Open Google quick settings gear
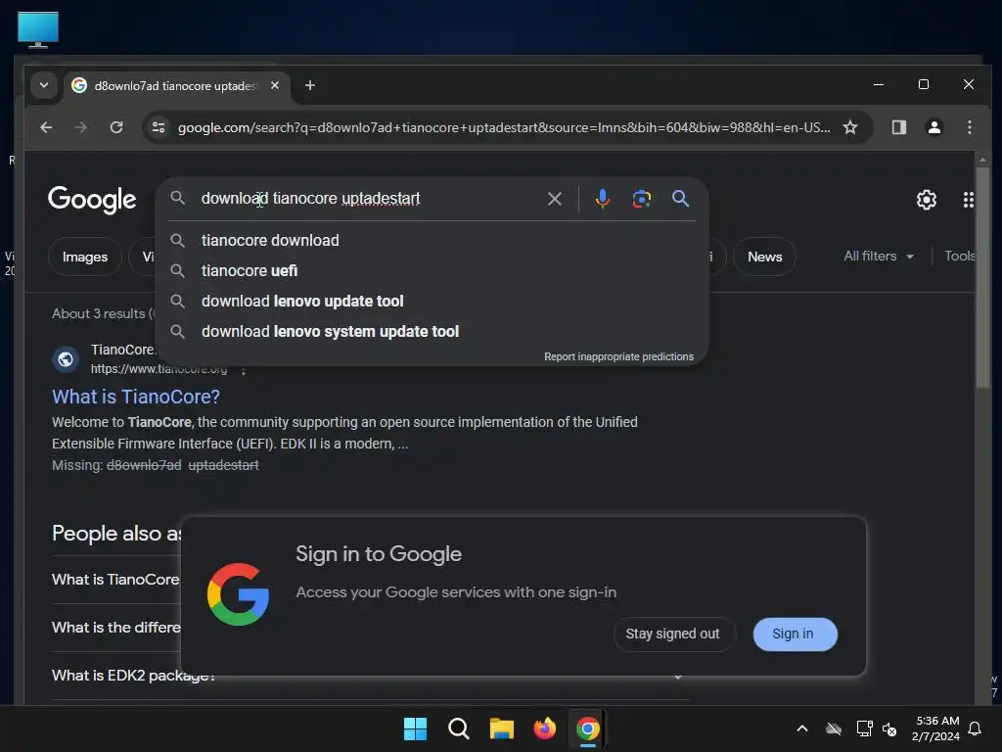Viewport: 1002px width, 752px height. coord(926,200)
